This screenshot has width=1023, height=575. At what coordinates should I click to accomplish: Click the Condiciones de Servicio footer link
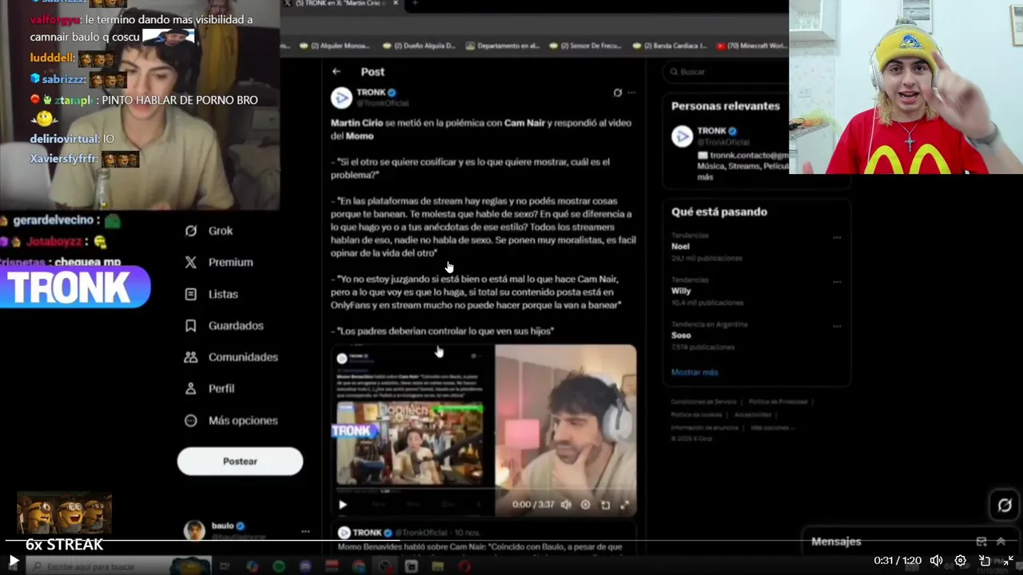(704, 402)
